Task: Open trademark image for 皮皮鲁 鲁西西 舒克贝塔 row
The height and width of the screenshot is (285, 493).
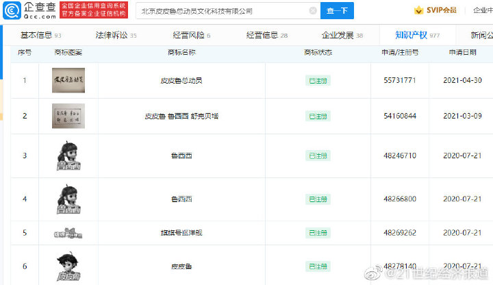Action: [68, 116]
